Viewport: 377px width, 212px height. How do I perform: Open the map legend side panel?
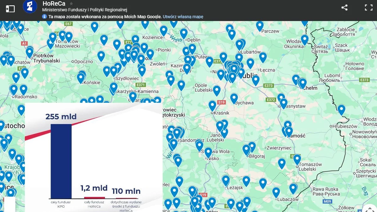pyautogui.click(x=10, y=8)
